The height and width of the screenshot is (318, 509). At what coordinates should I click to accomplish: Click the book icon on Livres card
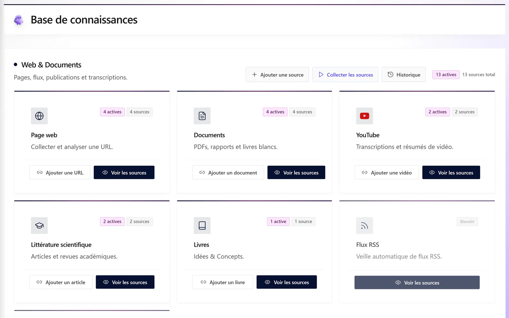202,225
